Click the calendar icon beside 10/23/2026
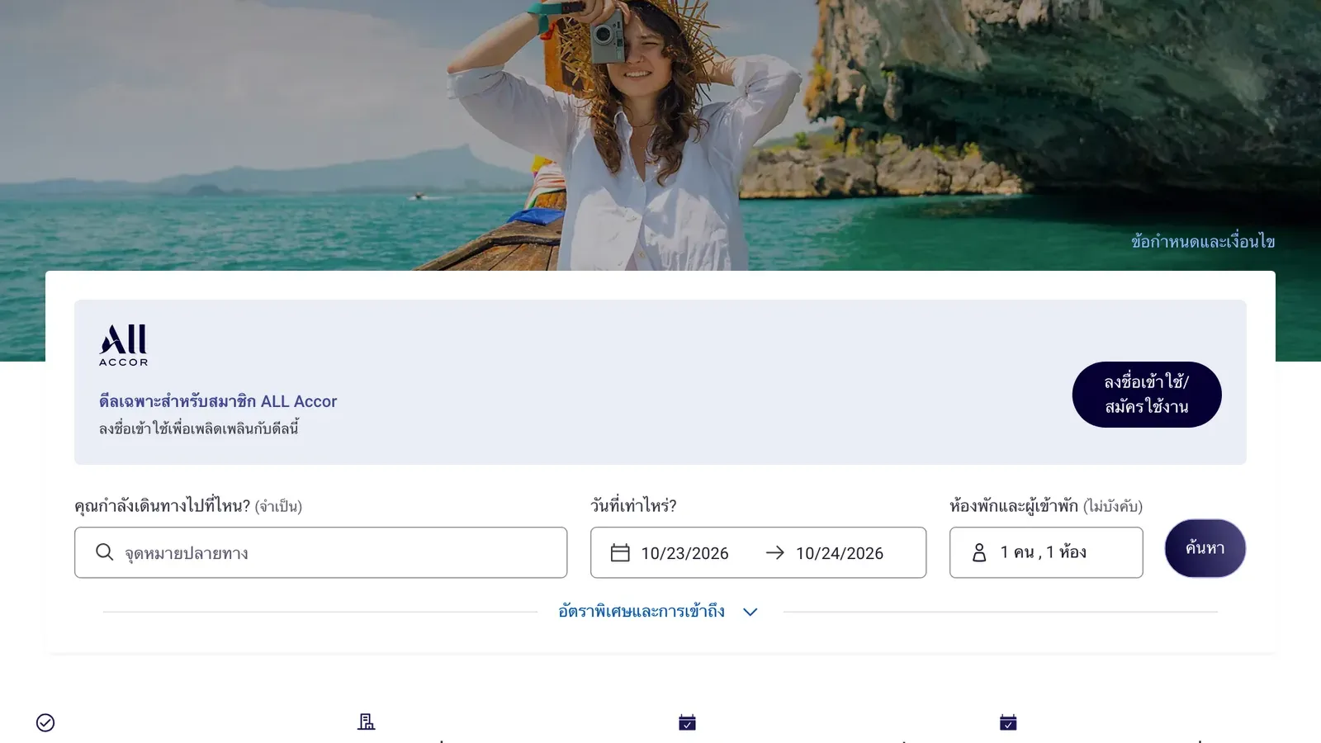The image size is (1321, 743). point(620,552)
